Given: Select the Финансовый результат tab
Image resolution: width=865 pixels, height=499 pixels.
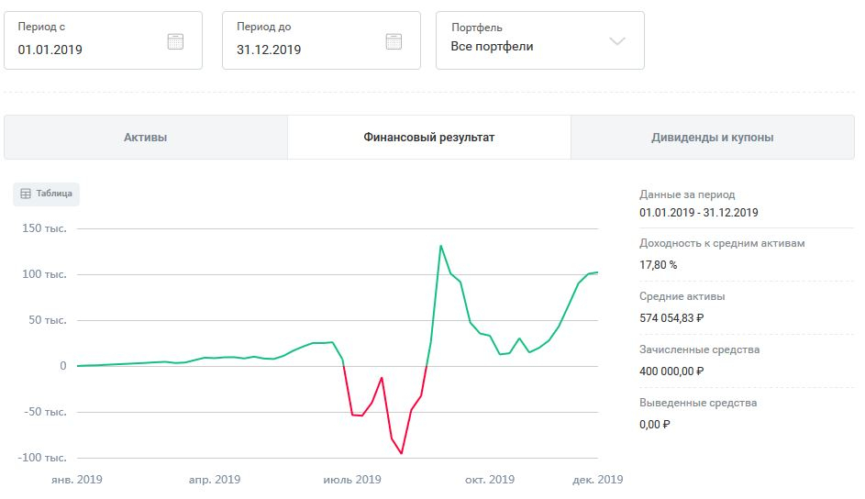Looking at the screenshot, I should (429, 138).
